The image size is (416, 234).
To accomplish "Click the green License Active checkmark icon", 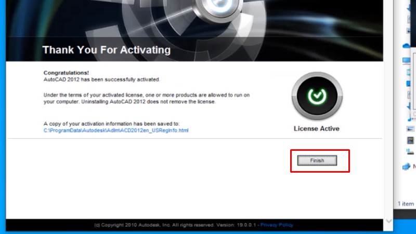I will tap(316, 96).
